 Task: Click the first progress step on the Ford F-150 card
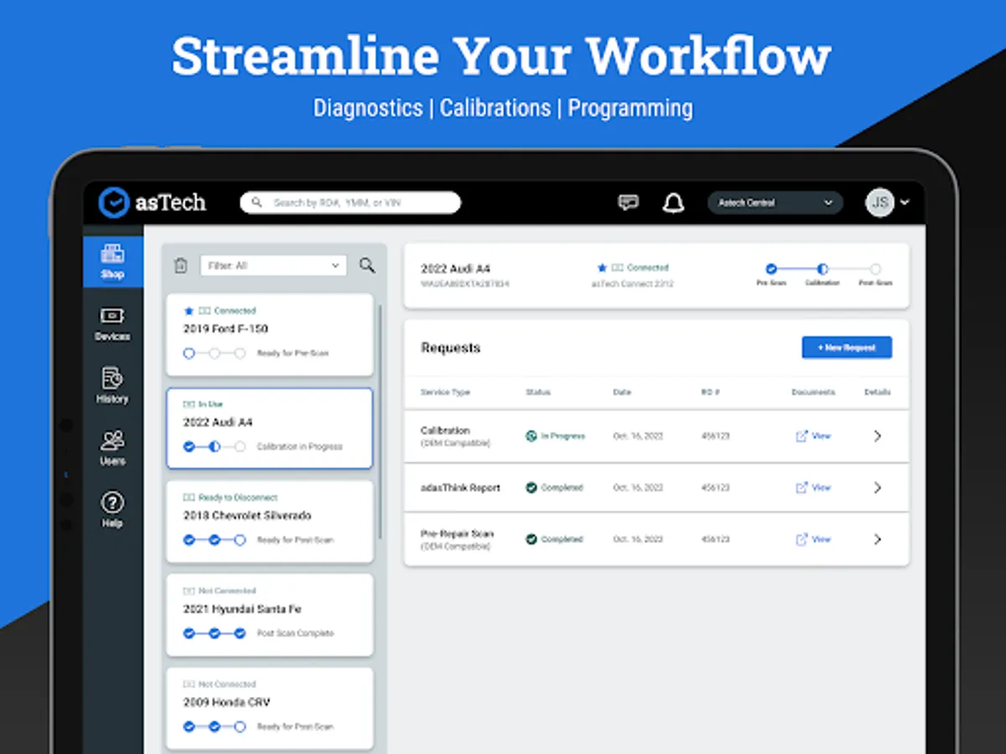tap(189, 354)
